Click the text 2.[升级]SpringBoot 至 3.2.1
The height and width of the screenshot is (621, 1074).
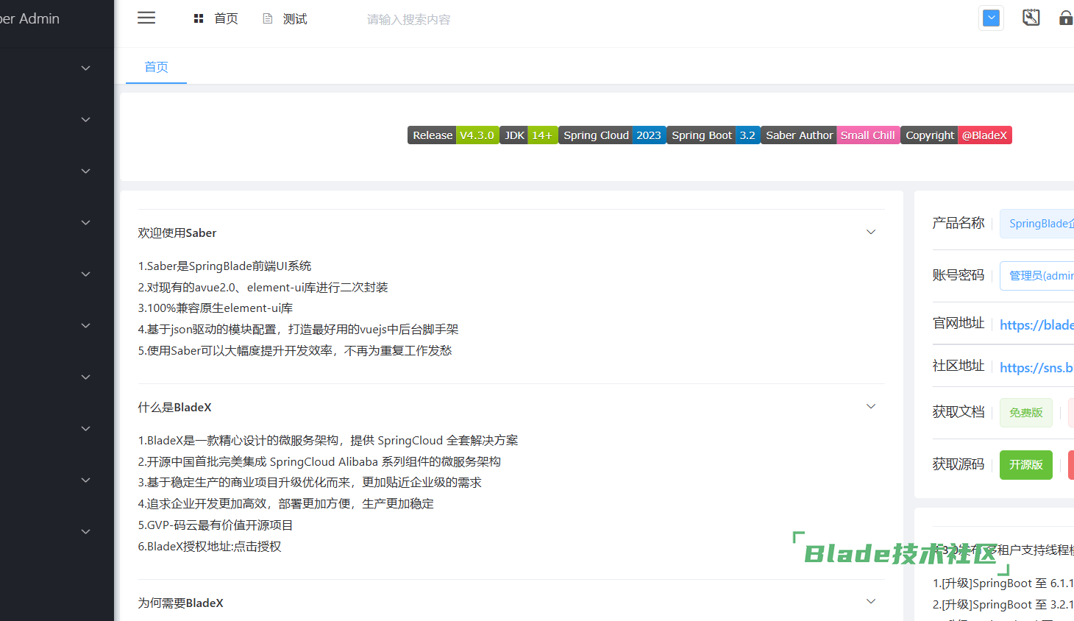click(x=1003, y=605)
